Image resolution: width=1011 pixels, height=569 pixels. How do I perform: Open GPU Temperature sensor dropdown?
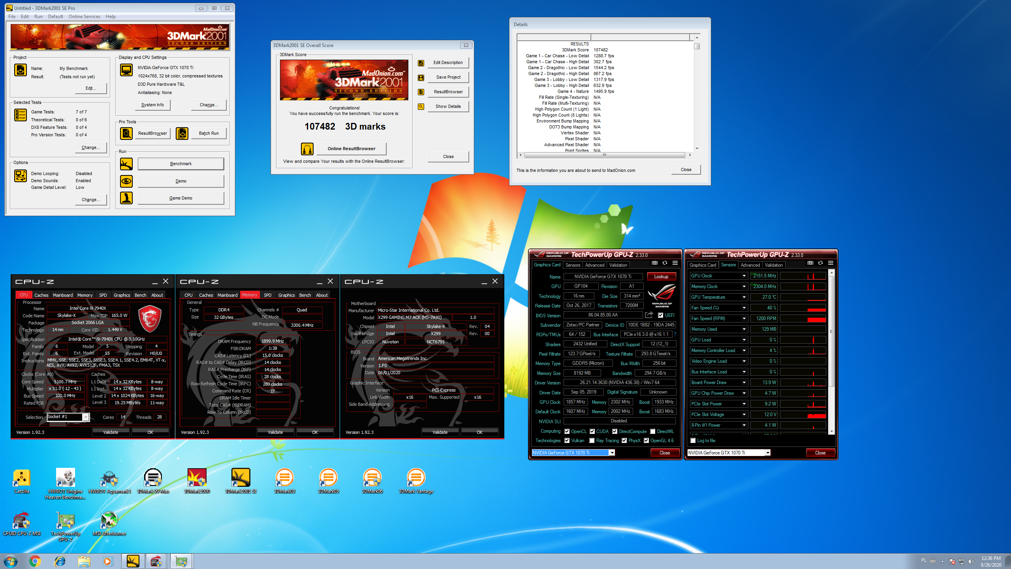click(x=744, y=297)
